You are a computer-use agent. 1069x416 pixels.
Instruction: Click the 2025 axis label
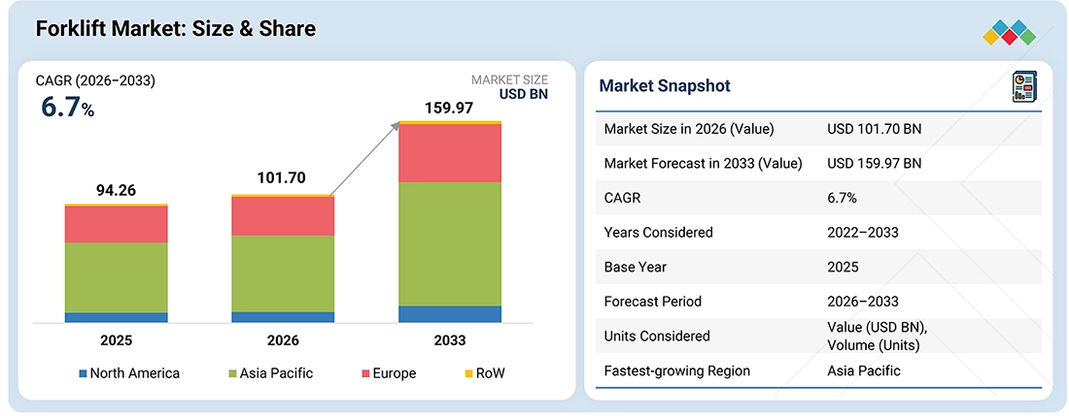click(x=116, y=340)
